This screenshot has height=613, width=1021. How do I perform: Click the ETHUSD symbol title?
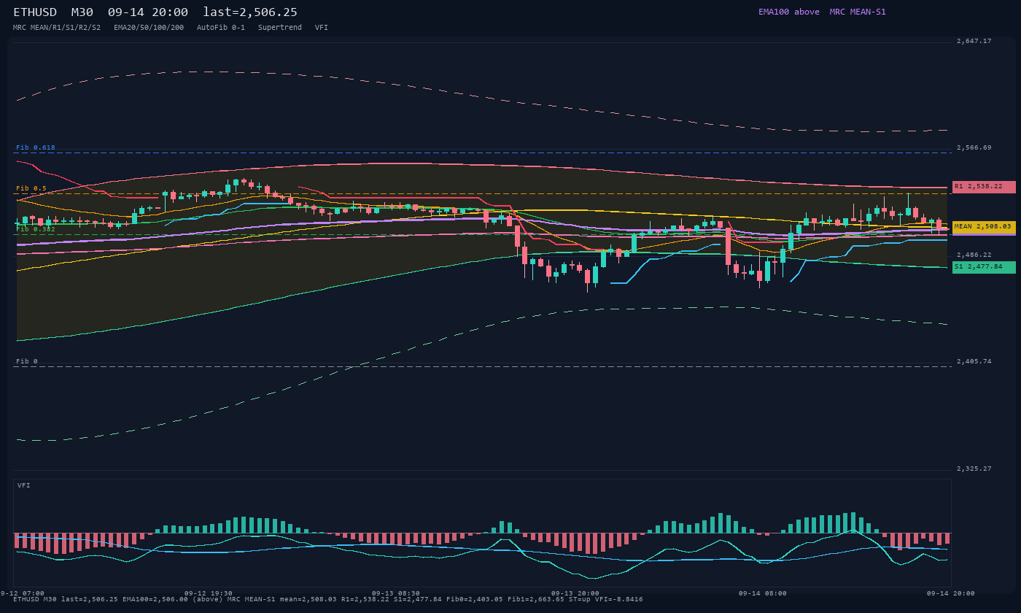tap(35, 12)
